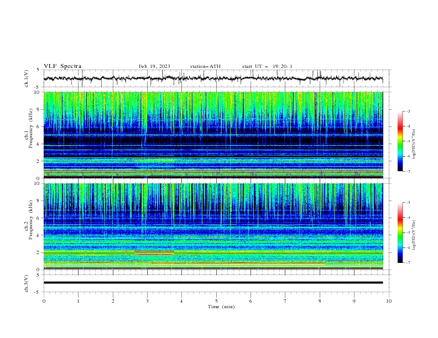Click the ch.1 frequency tick label "6"
The height and width of the screenshot is (338, 438).
(39, 127)
